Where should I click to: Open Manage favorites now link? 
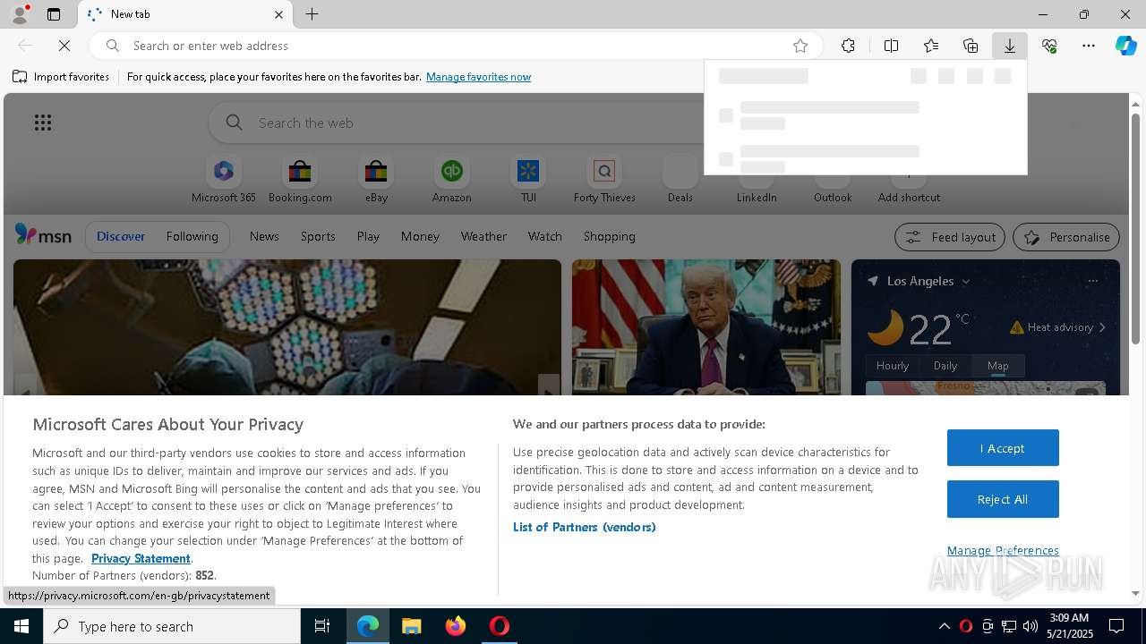point(478,77)
